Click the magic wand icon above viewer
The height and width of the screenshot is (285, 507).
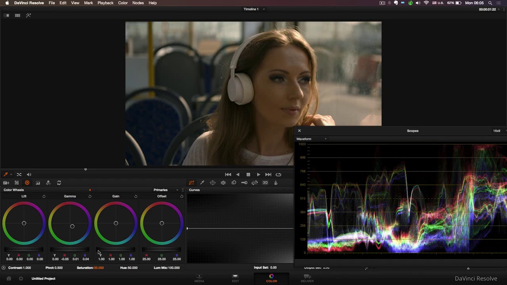(x=28, y=15)
